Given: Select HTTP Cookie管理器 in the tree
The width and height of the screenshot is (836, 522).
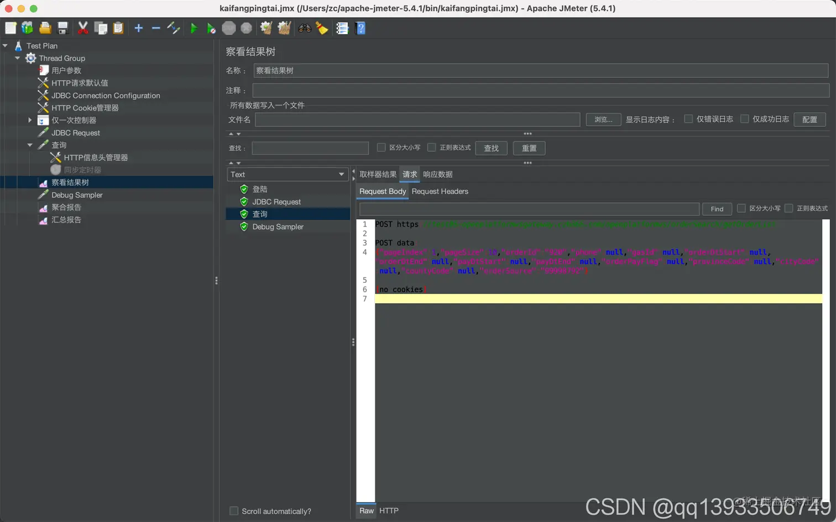Looking at the screenshot, I should (x=85, y=108).
